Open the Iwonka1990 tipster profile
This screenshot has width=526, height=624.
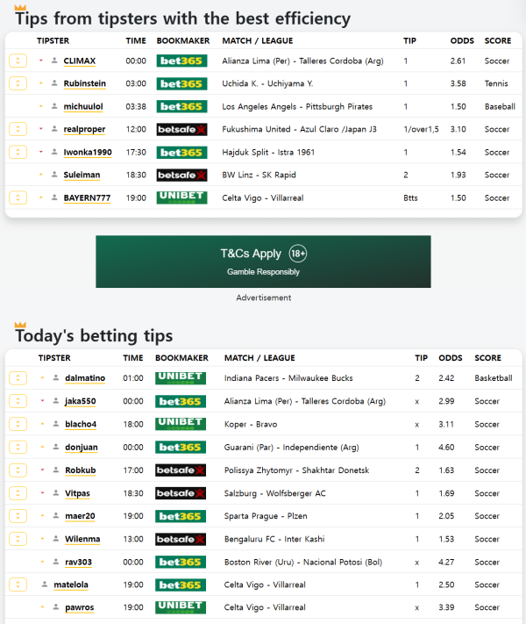pos(88,153)
